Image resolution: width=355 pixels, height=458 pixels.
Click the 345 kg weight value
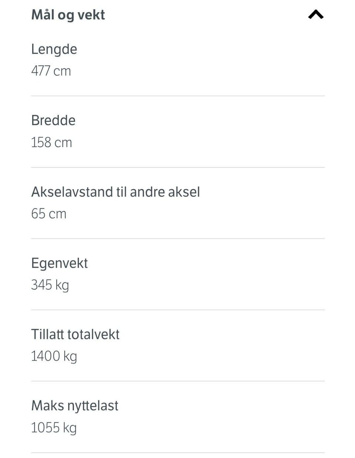[50, 285]
